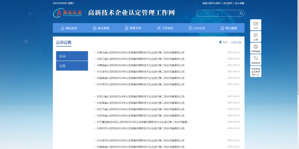Open 工作动态 navigation item
The image size is (299, 149).
click(165, 28)
